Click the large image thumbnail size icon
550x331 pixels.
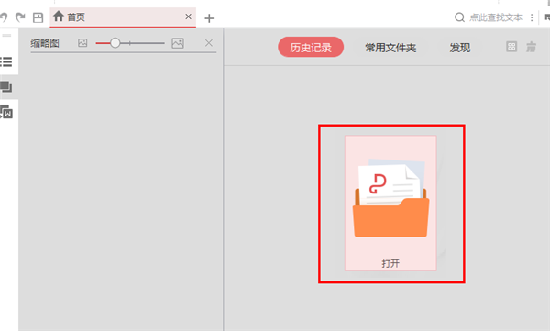tap(178, 43)
